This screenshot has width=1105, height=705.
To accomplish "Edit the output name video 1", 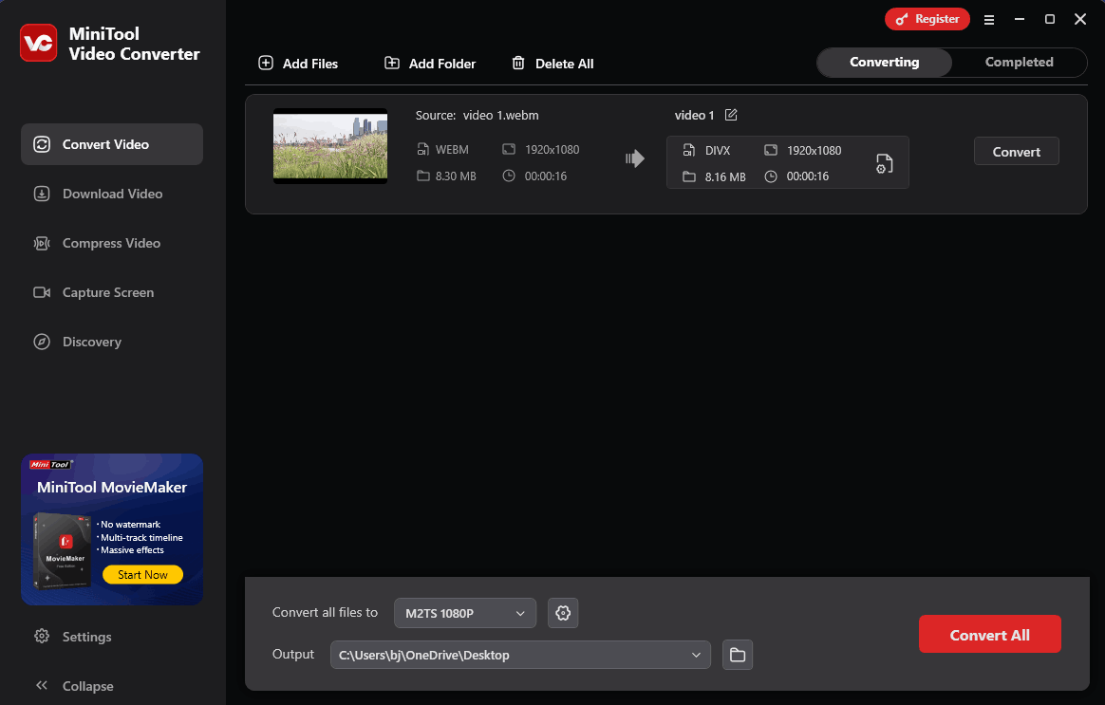I will [731, 115].
